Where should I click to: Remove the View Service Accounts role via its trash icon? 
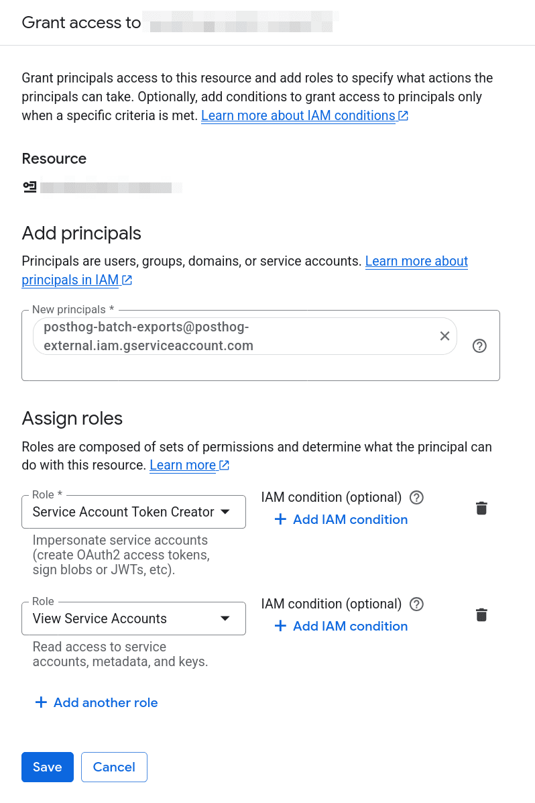pyautogui.click(x=481, y=614)
